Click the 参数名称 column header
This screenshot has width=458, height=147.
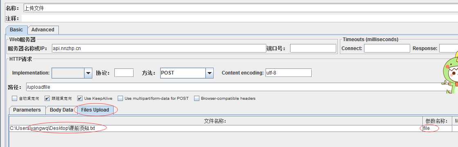pyautogui.click(x=437, y=121)
